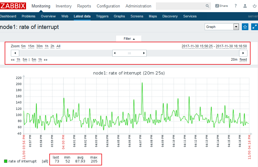Click the ZABBIX logo

[13, 6]
